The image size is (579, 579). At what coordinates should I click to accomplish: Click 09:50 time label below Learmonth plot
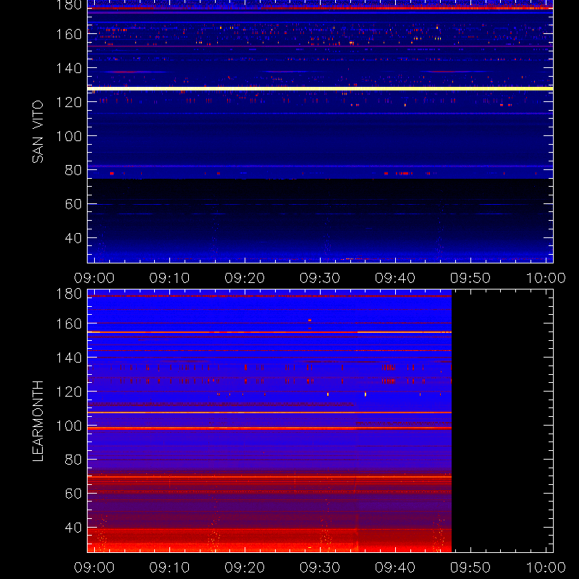470,567
